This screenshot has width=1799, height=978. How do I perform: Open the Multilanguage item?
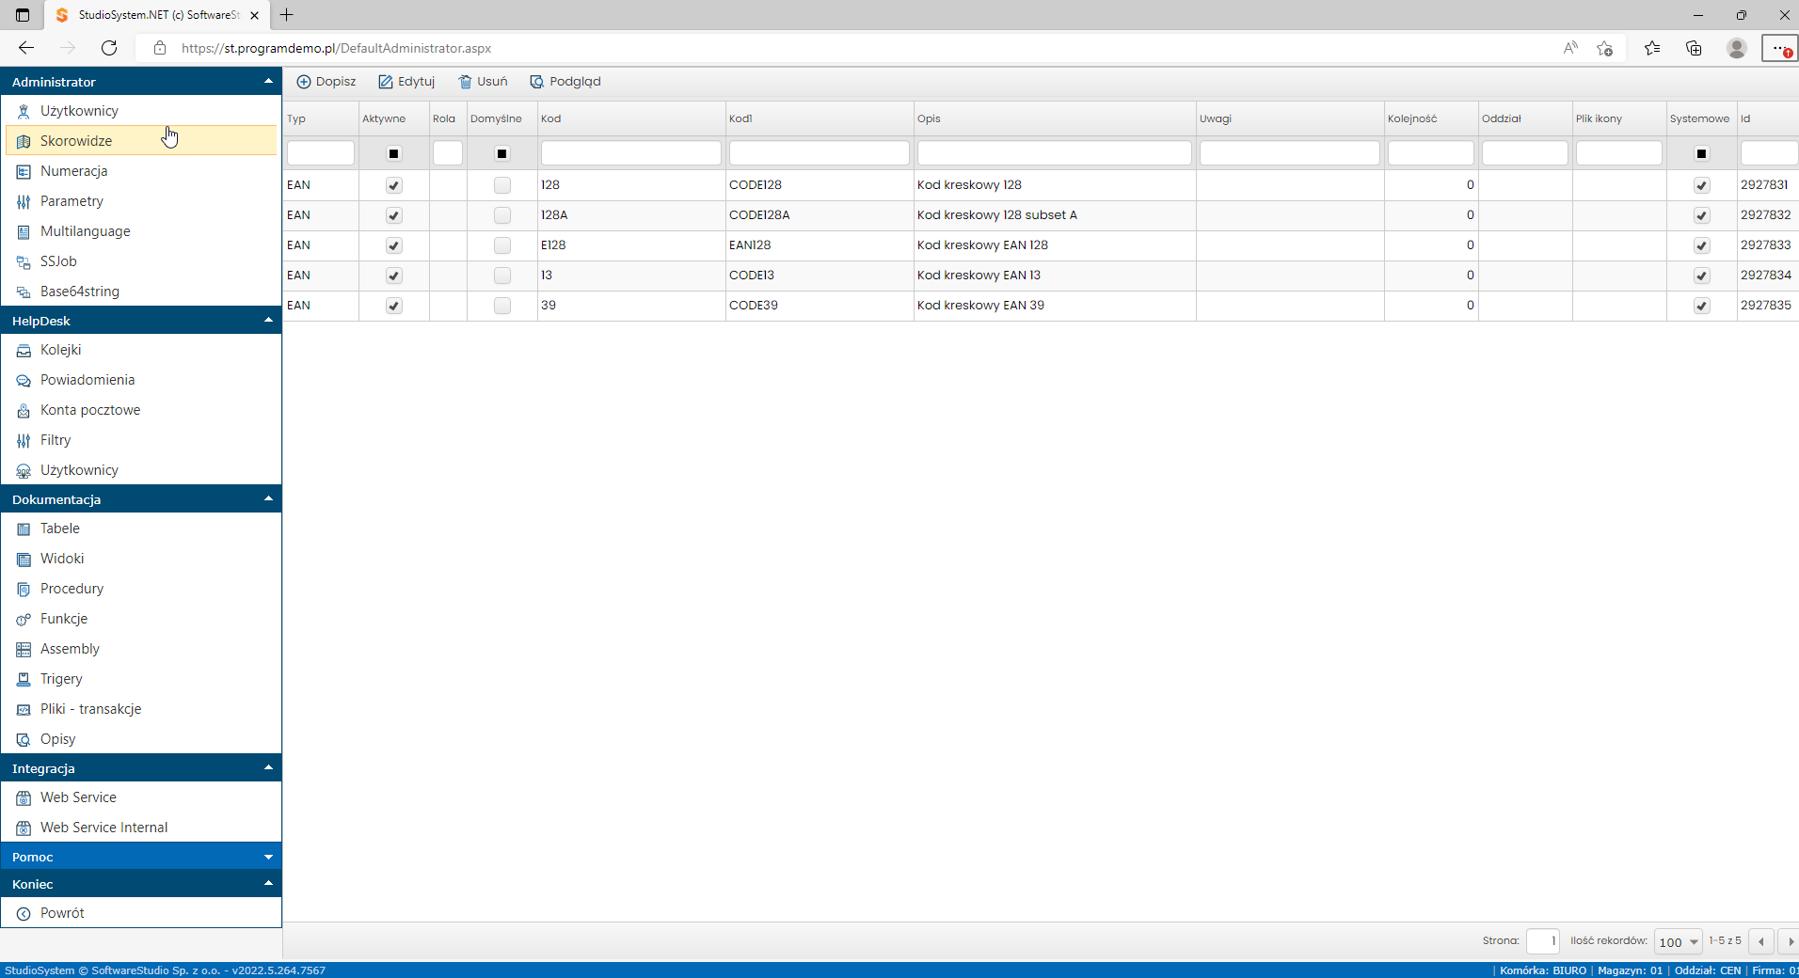pyautogui.click(x=85, y=231)
